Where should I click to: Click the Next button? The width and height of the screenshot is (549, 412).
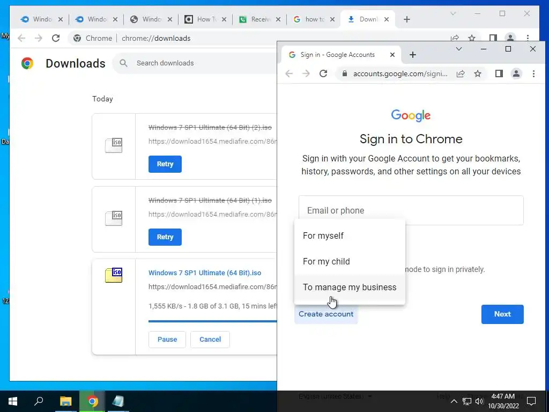point(502,314)
